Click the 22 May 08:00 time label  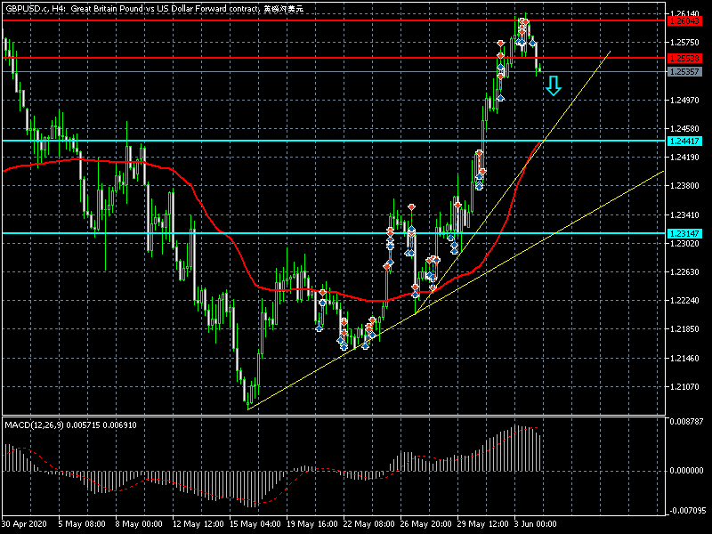368,524
